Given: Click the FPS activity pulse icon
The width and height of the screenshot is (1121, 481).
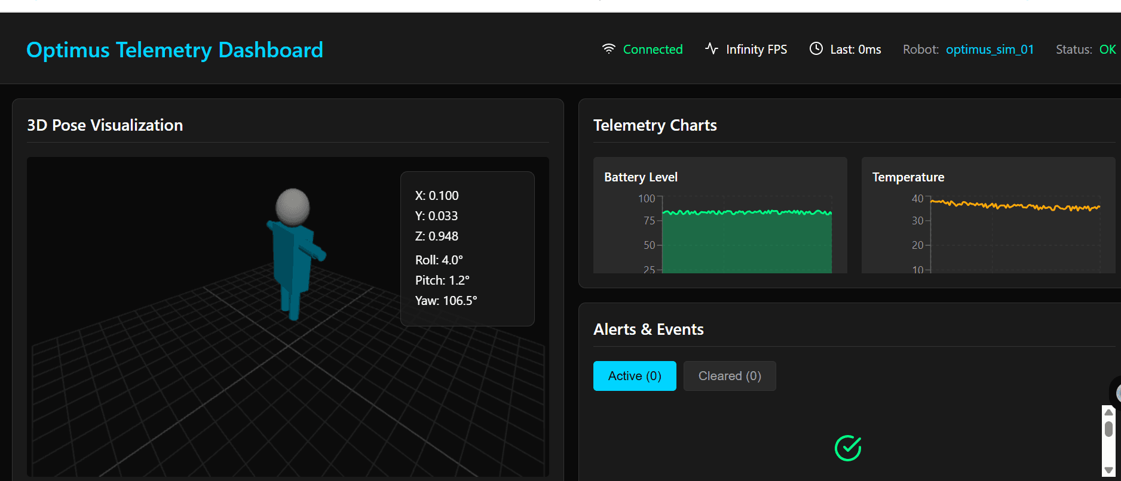Looking at the screenshot, I should point(711,48).
